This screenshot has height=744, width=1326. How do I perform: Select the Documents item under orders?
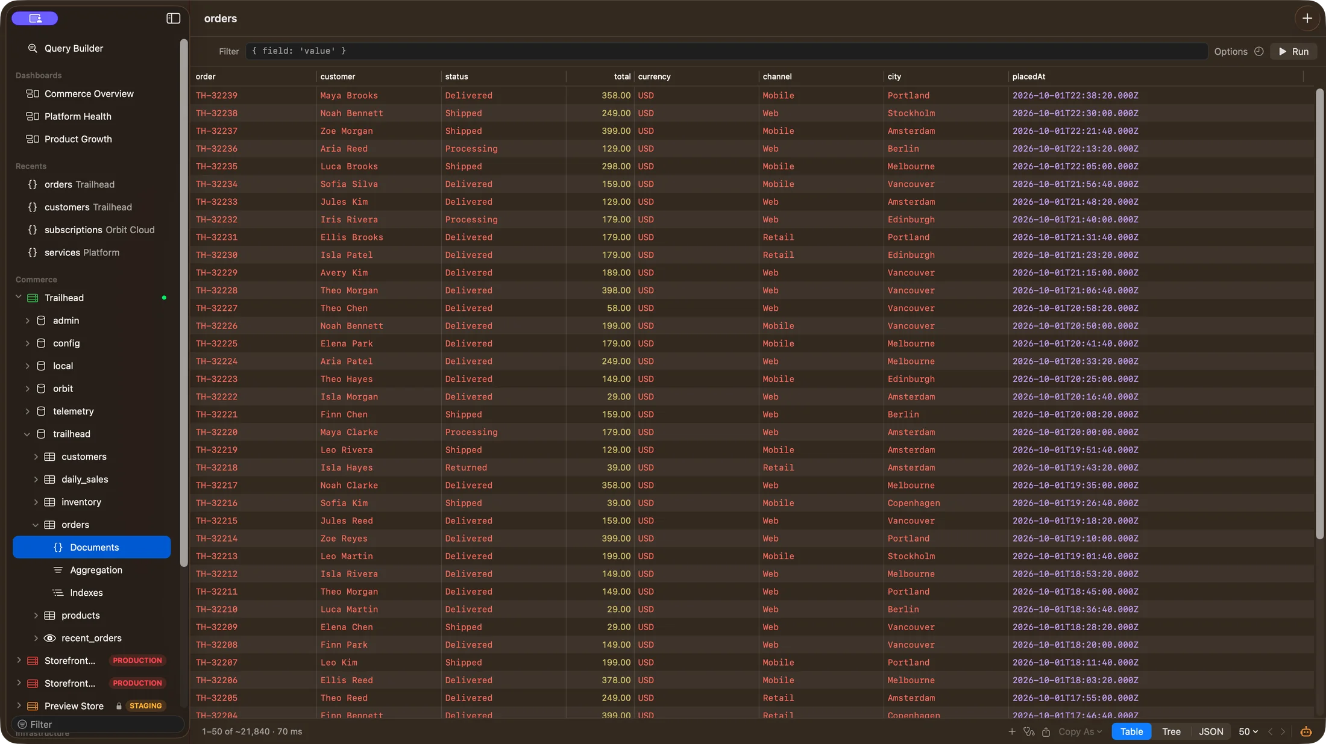[92, 547]
